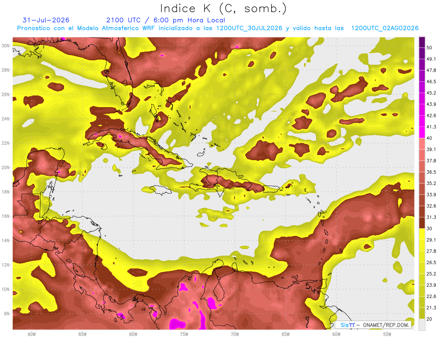439x339 pixels.
Task: Click "2100 UTC / 6:00 pm Hora Local" text
Action: (166, 20)
